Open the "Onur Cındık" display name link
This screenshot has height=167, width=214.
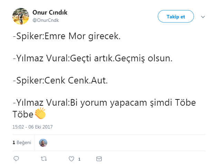tap(50, 12)
